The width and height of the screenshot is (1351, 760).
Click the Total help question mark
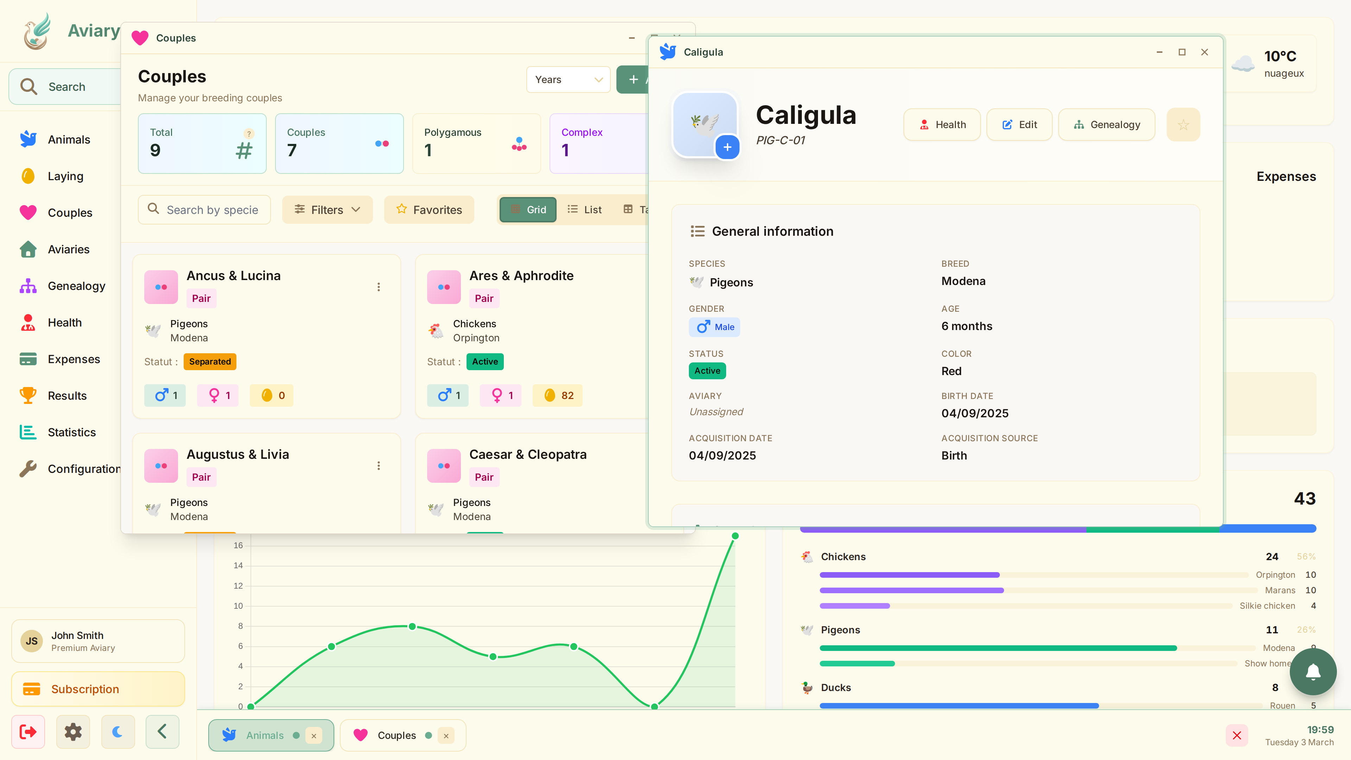pyautogui.click(x=249, y=133)
